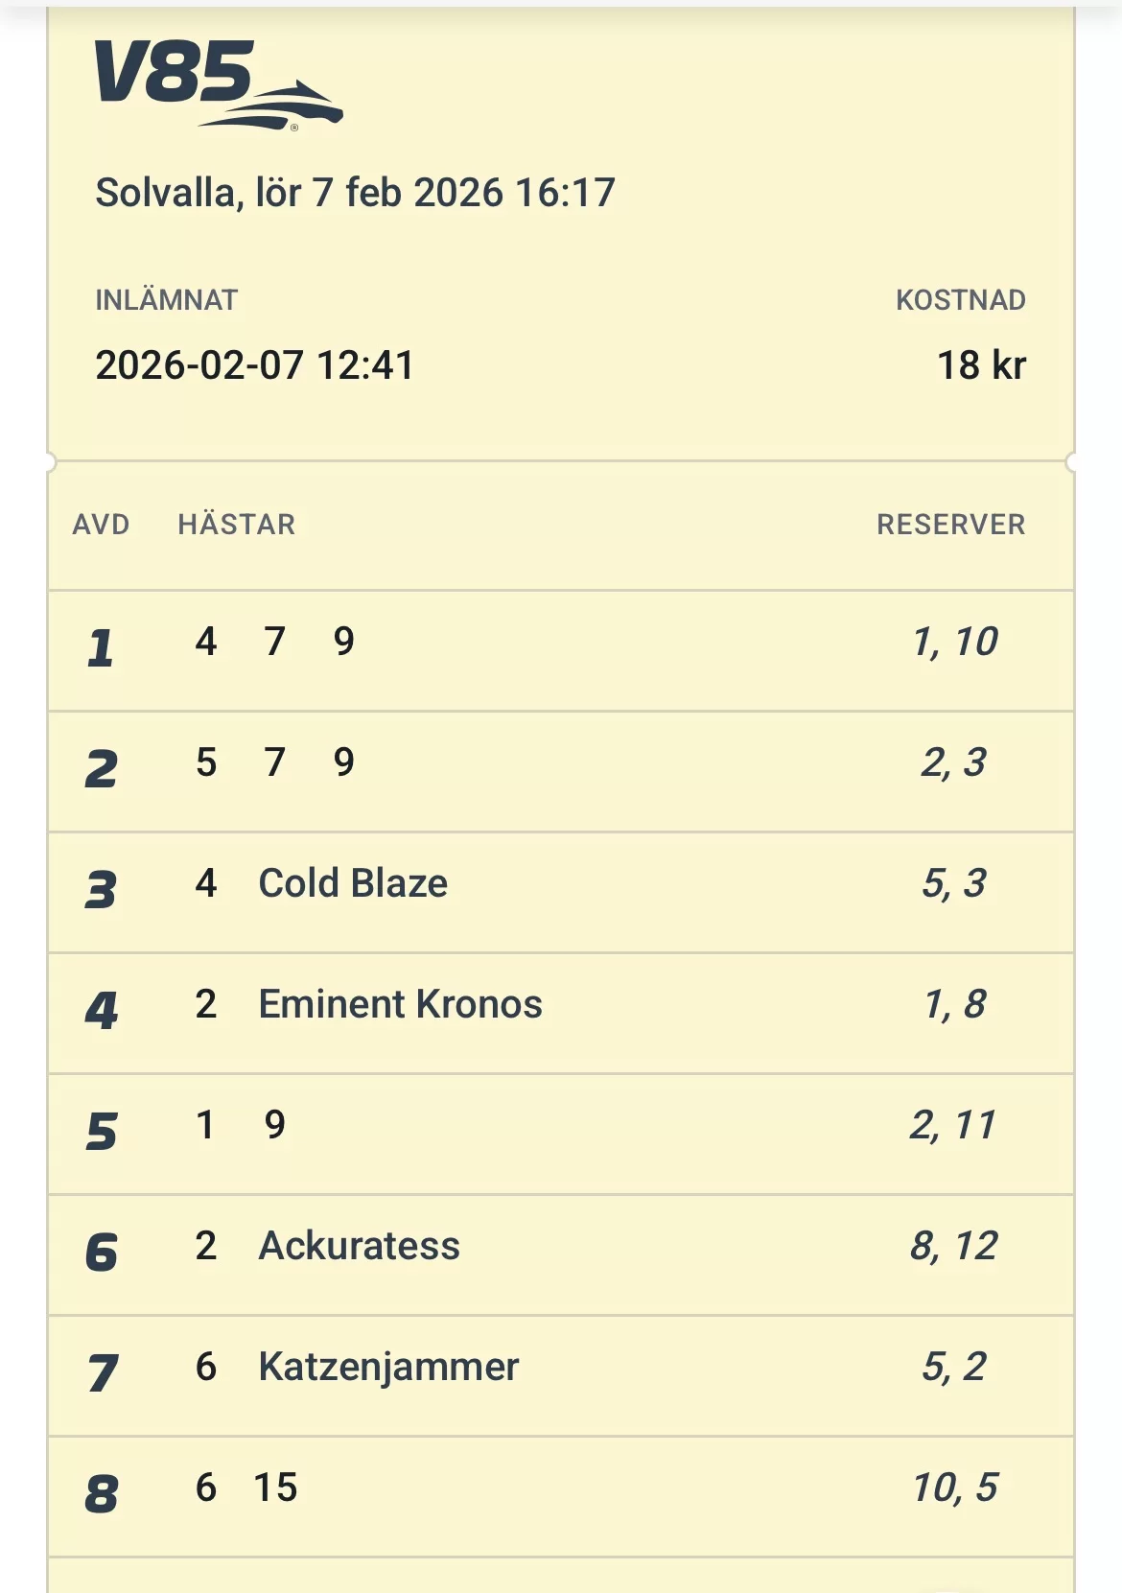Click the RESERVER column header
Image resolution: width=1122 pixels, height=1593 pixels.
pos(950,525)
